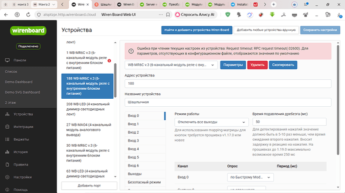The height and width of the screenshot is (193, 345).
Task: Click the Время подавления дребезга field
Action: point(289,122)
